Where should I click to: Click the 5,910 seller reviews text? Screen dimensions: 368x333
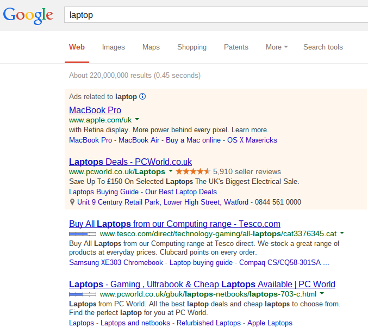click(247, 172)
